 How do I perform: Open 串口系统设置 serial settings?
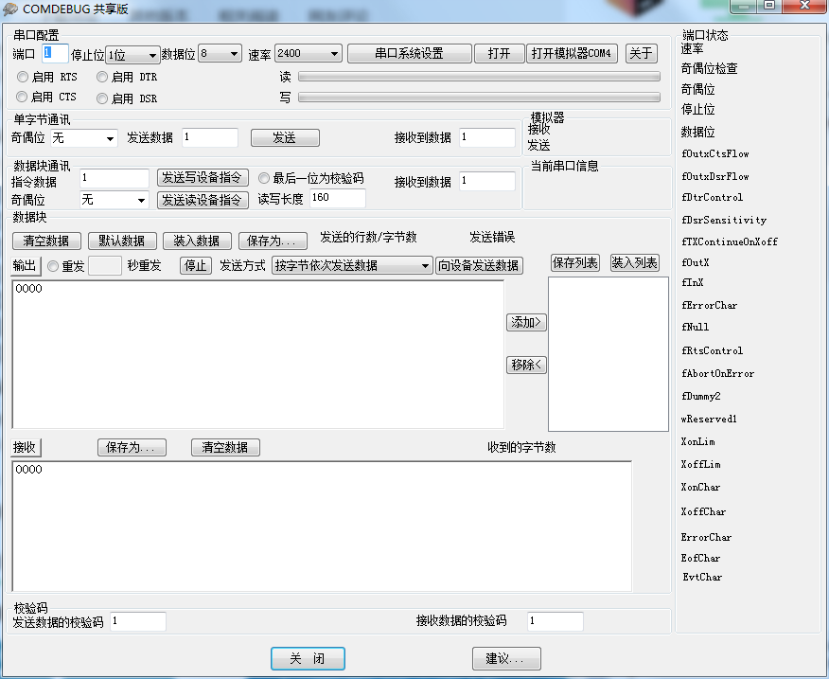[409, 54]
